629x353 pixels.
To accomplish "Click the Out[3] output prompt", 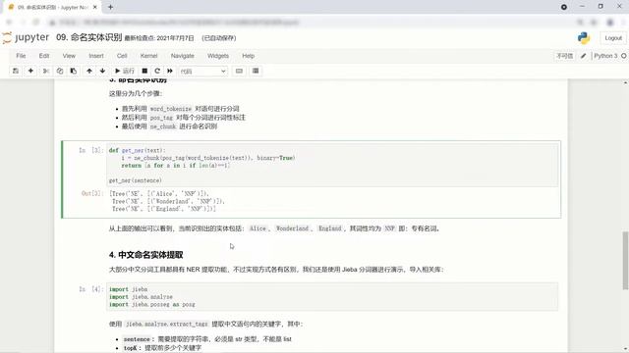I will tap(92, 193).
